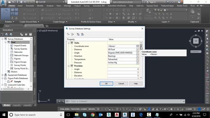Image resolution: width=210 pixels, height=118 pixels.
Task: Edit the Elevation precision value field
Action: [123, 76]
